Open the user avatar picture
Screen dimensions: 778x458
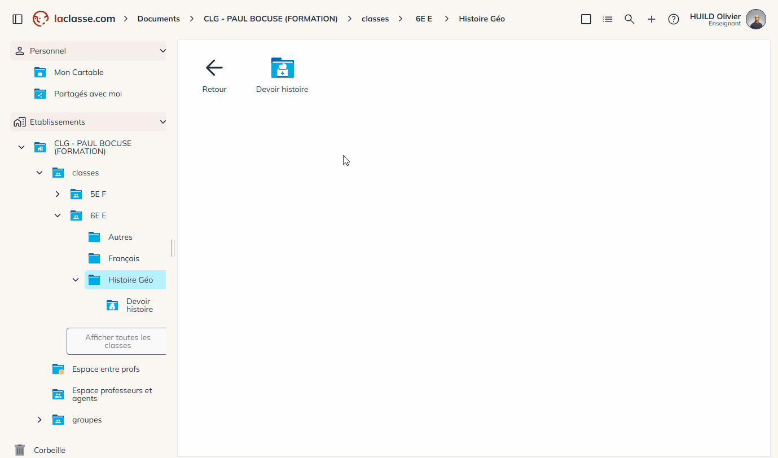pos(756,19)
